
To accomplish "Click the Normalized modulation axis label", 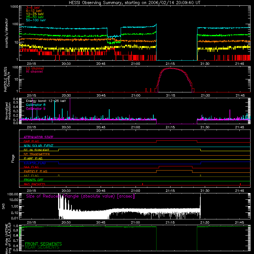I will click(8, 111).
